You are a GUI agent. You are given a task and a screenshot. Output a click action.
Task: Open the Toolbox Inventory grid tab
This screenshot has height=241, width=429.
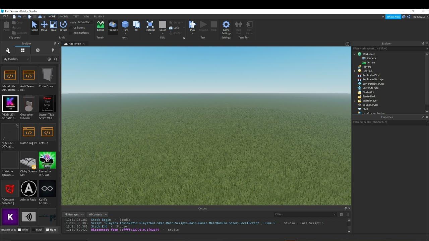[x=23, y=50]
